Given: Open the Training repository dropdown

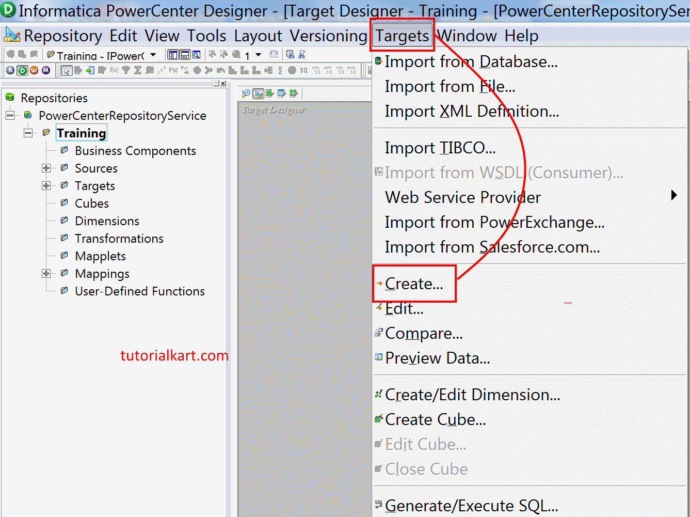Looking at the screenshot, I should (x=152, y=54).
